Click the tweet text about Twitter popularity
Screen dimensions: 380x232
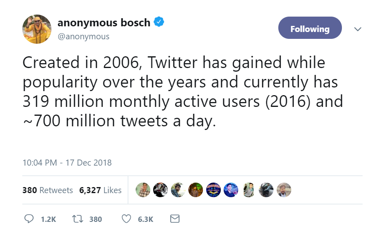[183, 92]
